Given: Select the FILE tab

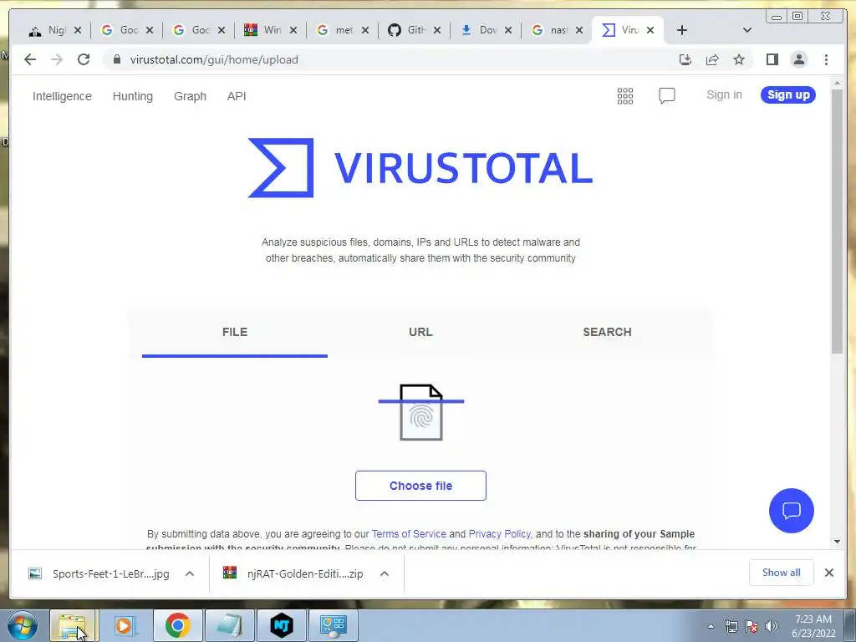Looking at the screenshot, I should (235, 332).
